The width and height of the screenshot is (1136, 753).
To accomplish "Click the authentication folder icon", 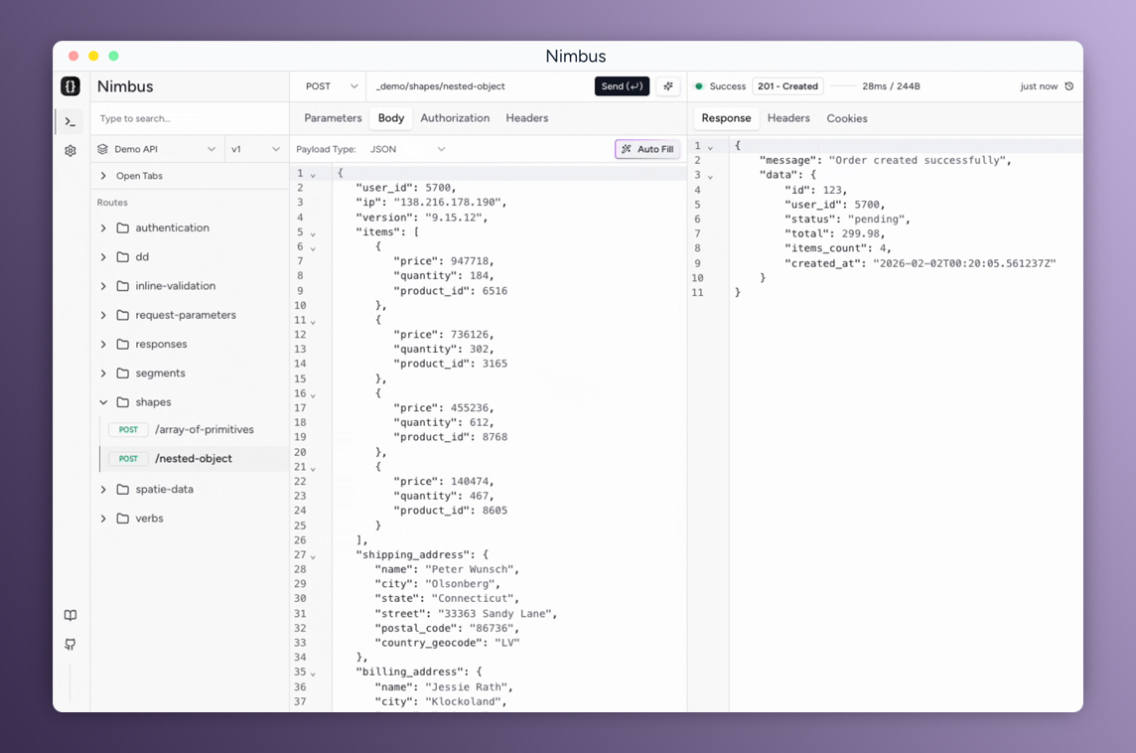I will [x=123, y=227].
